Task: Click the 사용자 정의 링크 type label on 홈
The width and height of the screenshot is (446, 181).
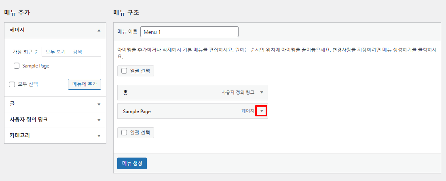Action: pyautogui.click(x=238, y=93)
